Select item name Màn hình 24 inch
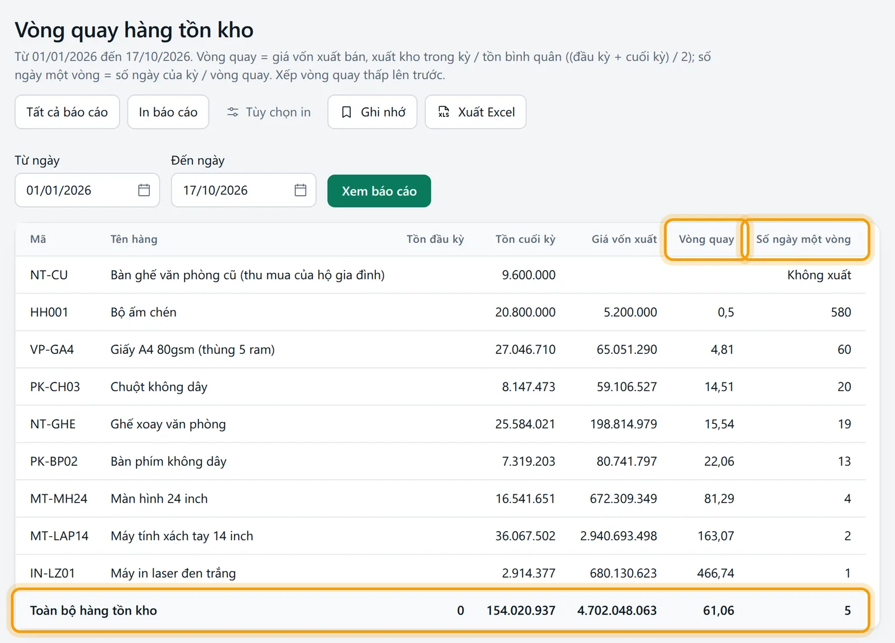The image size is (895, 643). pyautogui.click(x=159, y=499)
